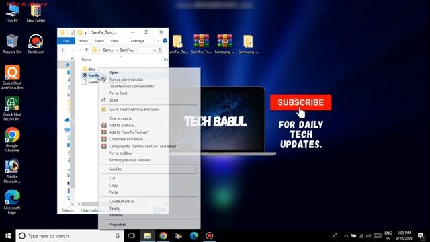
Task: Select Troubleshoot compatibility menu entry
Action: [132, 86]
